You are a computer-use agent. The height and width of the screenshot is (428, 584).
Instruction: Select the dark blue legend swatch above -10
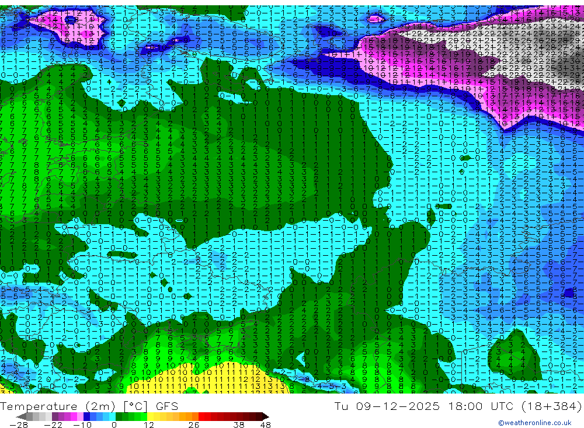[x=86, y=416]
